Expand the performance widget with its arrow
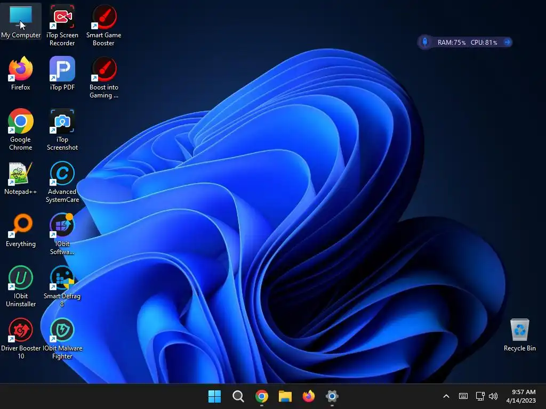This screenshot has height=409, width=546. click(x=508, y=42)
